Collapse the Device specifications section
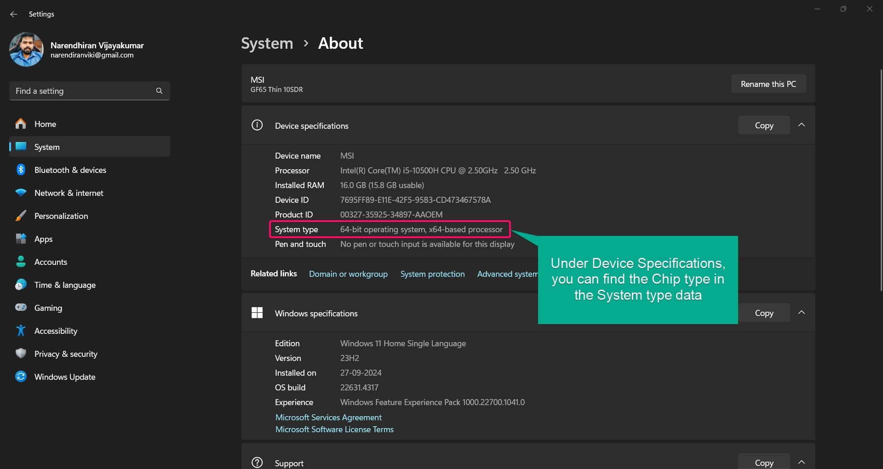This screenshot has width=883, height=469. (x=802, y=125)
